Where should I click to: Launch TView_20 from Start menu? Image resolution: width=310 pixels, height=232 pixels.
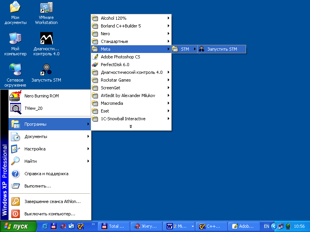(50, 108)
